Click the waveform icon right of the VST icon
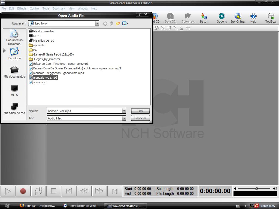279x209 pixels. tap(175, 28)
